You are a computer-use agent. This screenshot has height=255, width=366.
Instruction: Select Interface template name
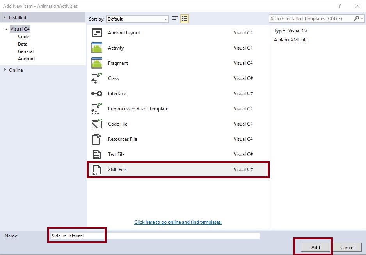pyautogui.click(x=117, y=93)
